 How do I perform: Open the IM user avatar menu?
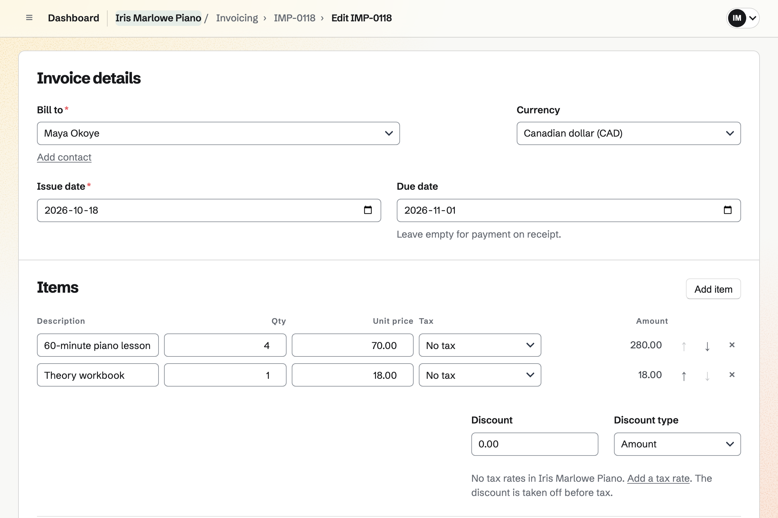[743, 18]
